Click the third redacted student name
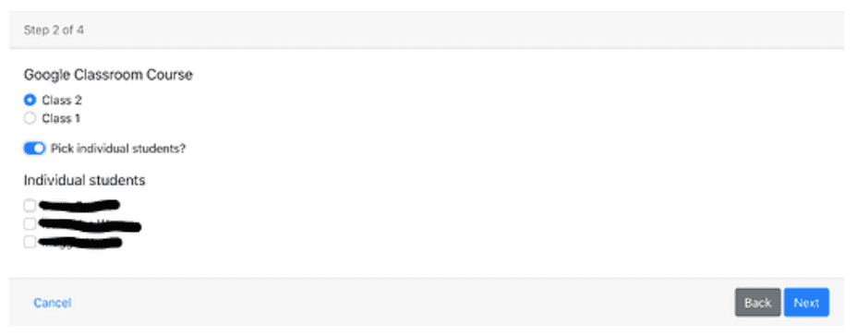Viewport: 857px width, 336px height. [80, 242]
